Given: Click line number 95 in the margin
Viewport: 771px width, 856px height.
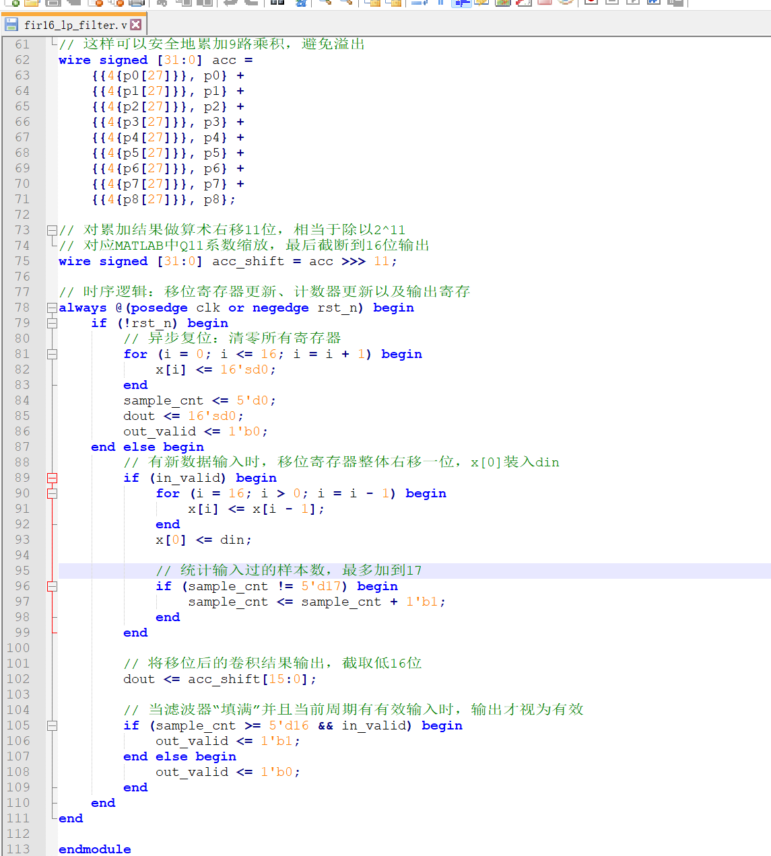Looking at the screenshot, I should (x=22, y=571).
